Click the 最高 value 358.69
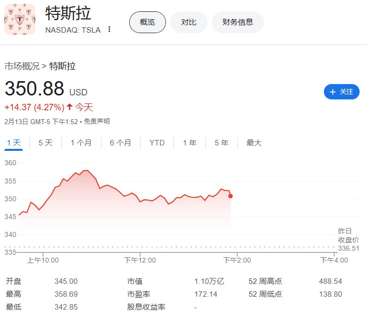Viewport: 367px width, 317px height. click(66, 294)
